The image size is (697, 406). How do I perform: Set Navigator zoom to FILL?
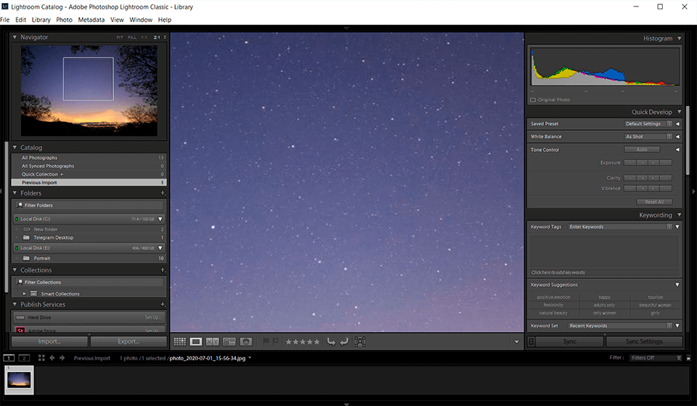click(132, 37)
